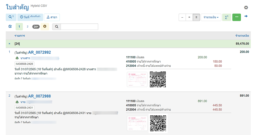The image size is (255, 135).
Task: Go to page 2
Action: tap(28, 27)
